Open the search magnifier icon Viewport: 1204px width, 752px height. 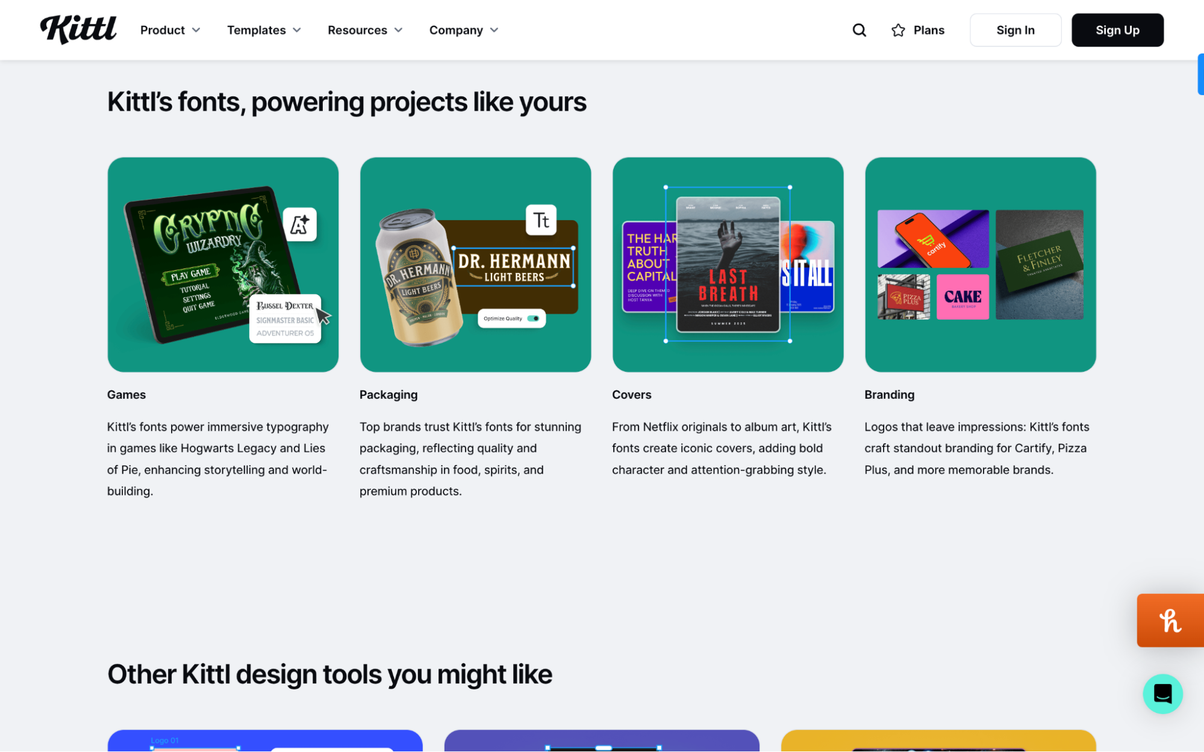(x=859, y=30)
